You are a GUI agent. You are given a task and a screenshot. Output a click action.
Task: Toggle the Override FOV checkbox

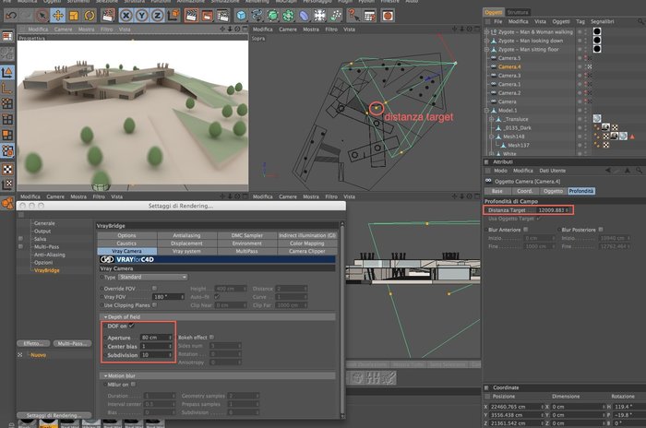(x=154, y=288)
